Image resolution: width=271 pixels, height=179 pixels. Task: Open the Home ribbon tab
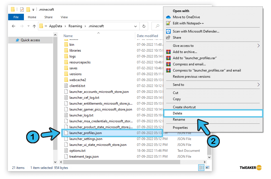pyautogui.click(x=32, y=17)
